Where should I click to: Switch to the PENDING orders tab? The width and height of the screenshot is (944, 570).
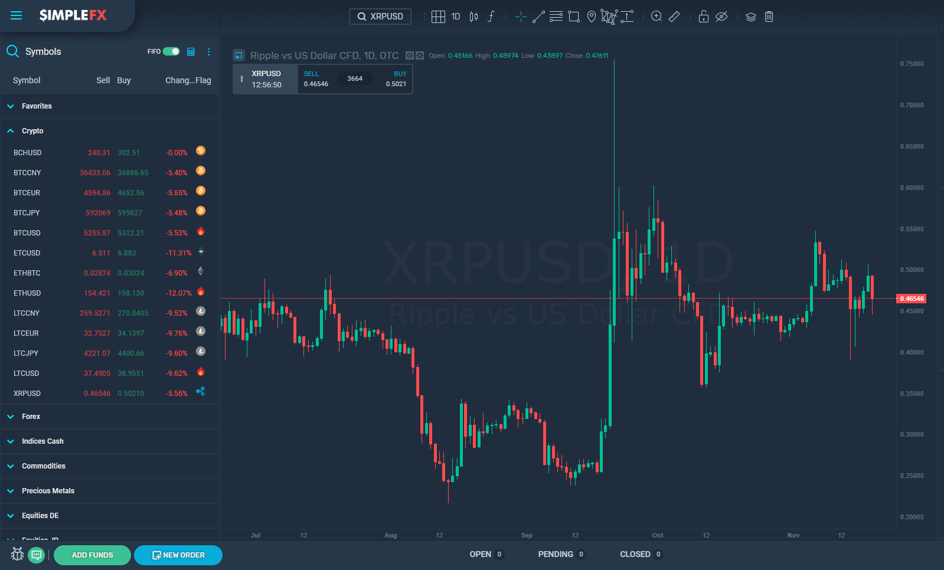tap(561, 554)
